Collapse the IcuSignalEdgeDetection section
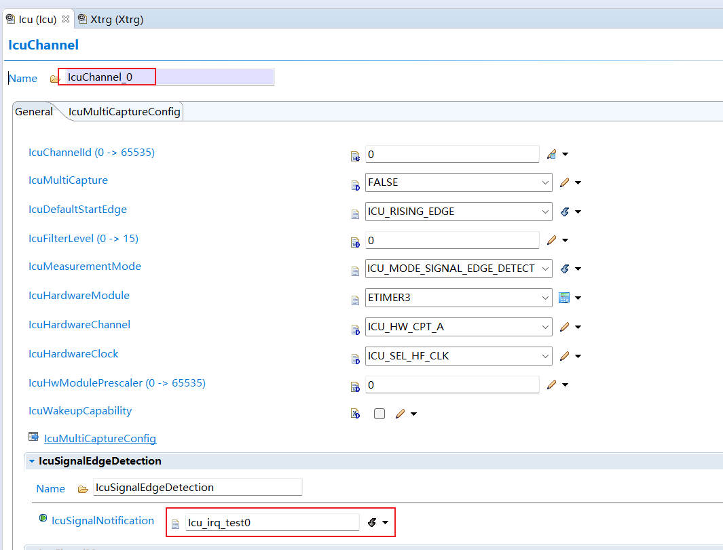Image resolution: width=723 pixels, height=550 pixels. (32, 461)
